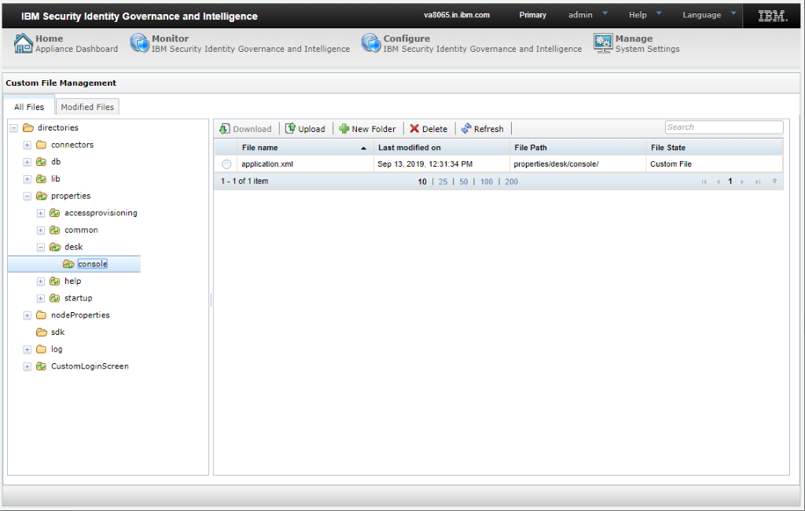This screenshot has width=805, height=511.
Task: Click the connectors folder icon
Action: tap(42, 145)
